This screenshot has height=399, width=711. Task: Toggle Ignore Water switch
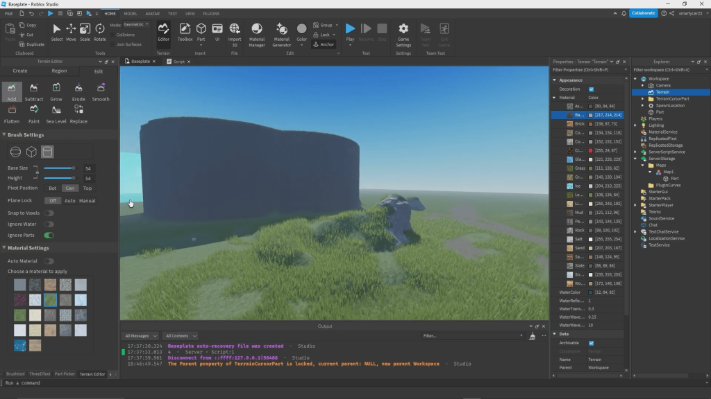49,224
